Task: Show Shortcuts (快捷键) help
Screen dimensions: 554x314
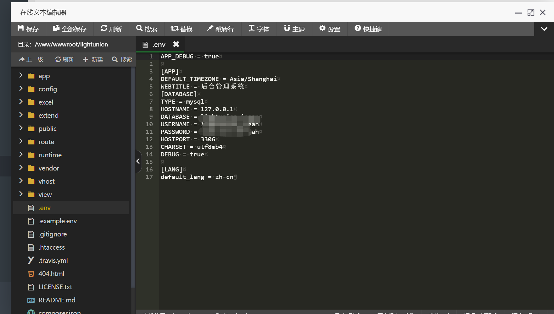Action: tap(368, 29)
